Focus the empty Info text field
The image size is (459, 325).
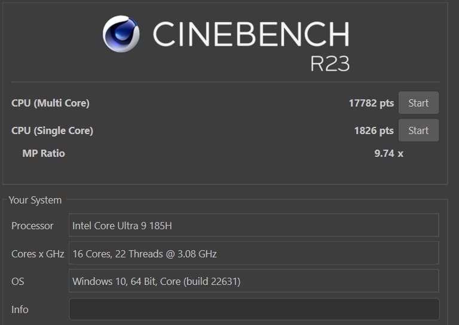point(253,309)
